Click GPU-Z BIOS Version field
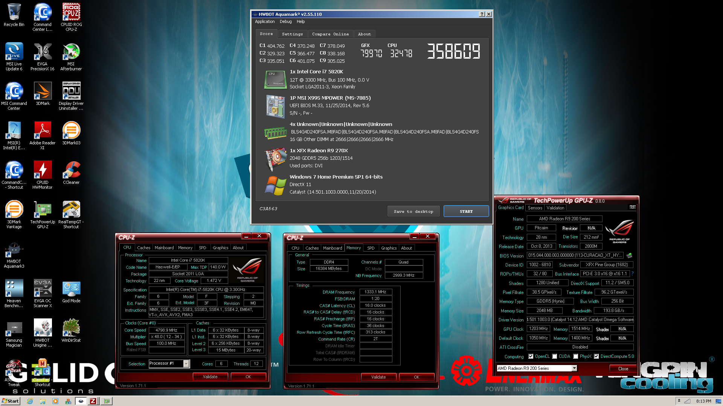The width and height of the screenshot is (723, 406). click(575, 255)
